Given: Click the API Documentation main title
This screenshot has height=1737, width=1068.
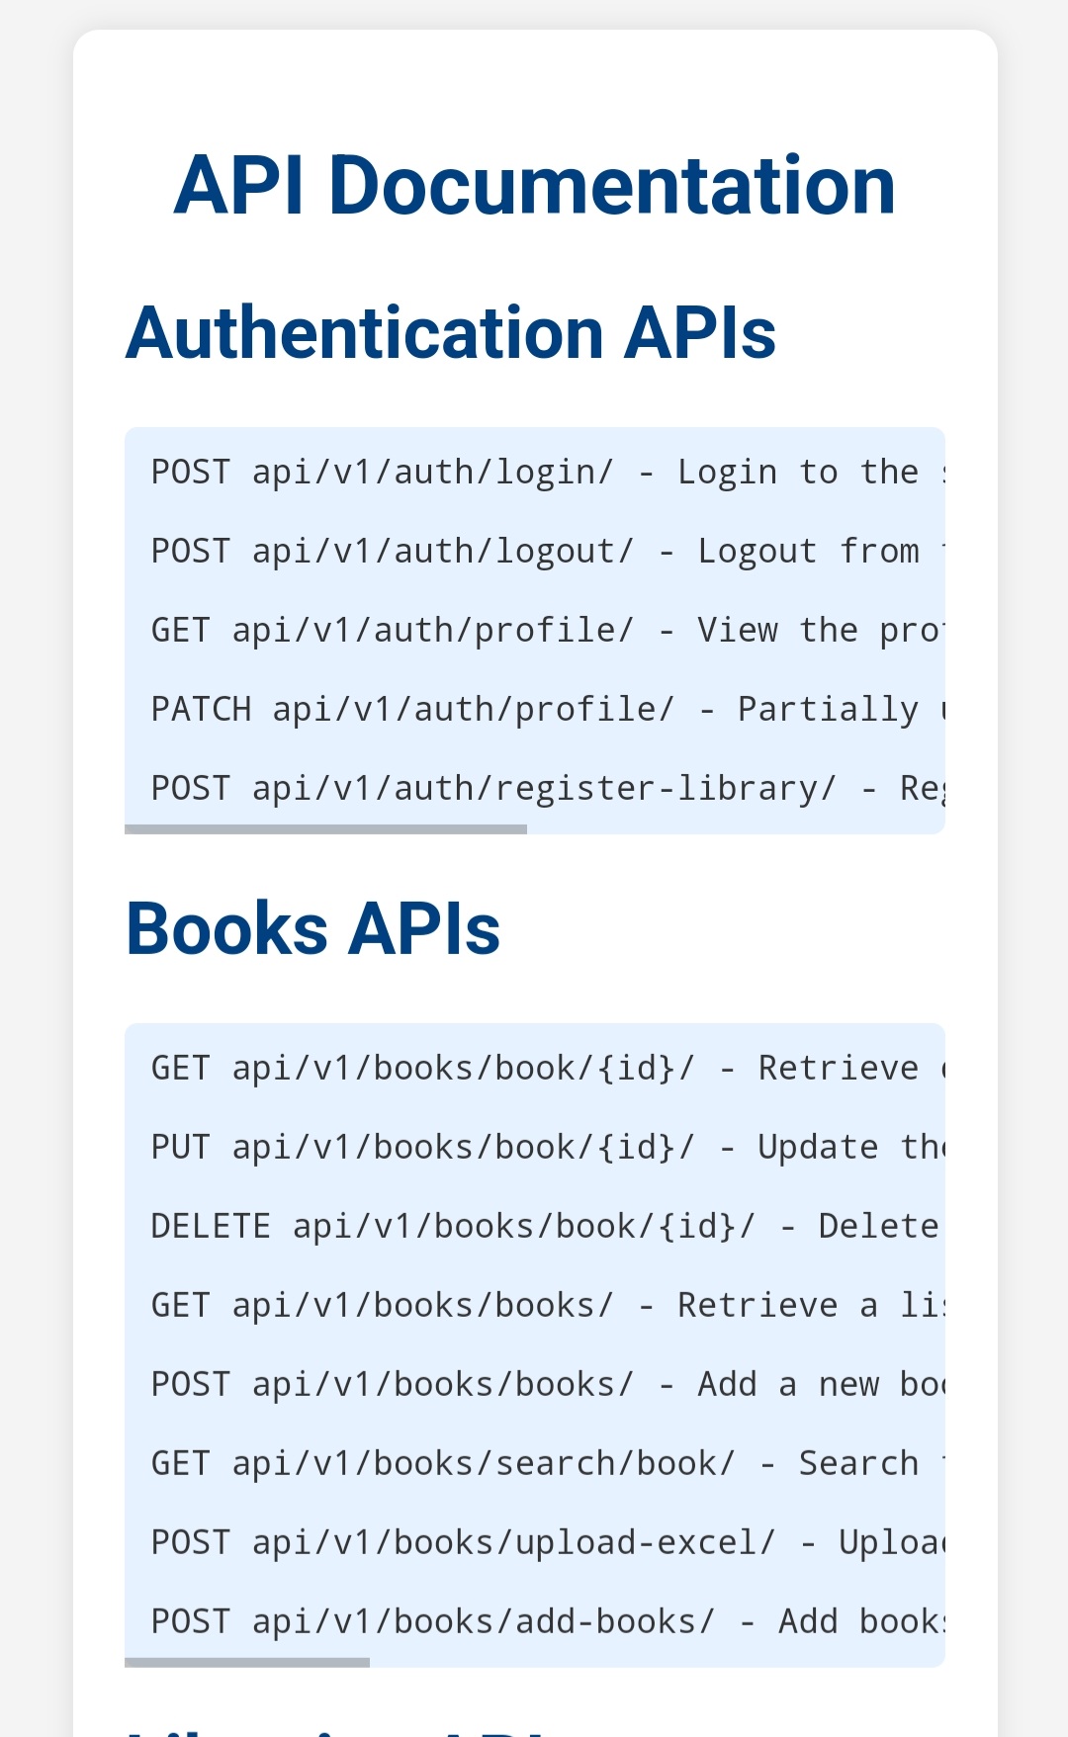Looking at the screenshot, I should pyautogui.click(x=534, y=185).
